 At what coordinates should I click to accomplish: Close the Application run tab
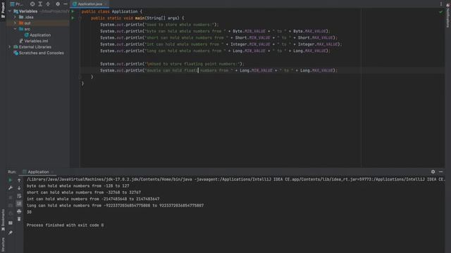(x=53, y=171)
